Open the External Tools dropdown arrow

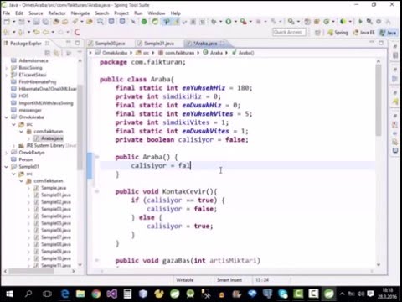click(x=250, y=22)
